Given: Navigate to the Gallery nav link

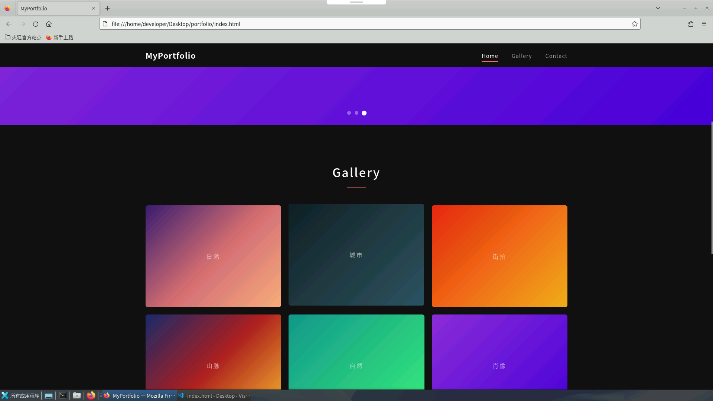Looking at the screenshot, I should [x=522, y=56].
